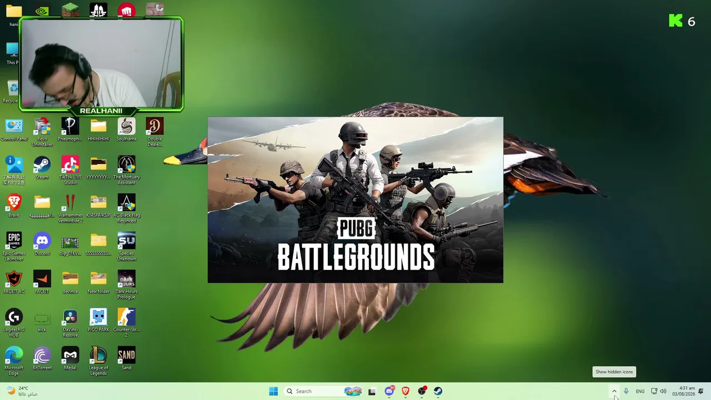Viewport: 711px width, 400px height.
Task: Open Discord from the taskbar
Action: point(389,391)
